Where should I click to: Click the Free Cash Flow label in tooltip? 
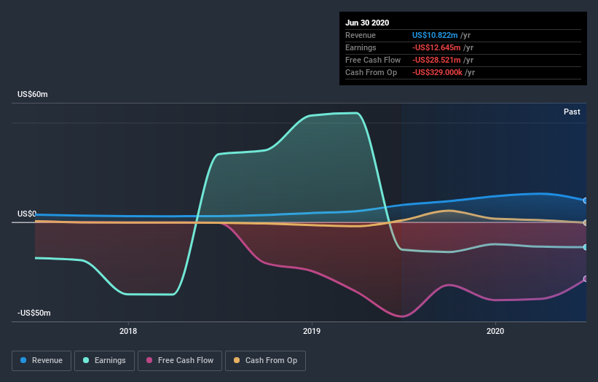(373, 60)
